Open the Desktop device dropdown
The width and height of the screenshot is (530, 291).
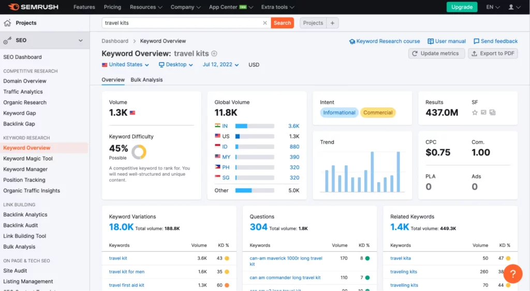(x=176, y=65)
